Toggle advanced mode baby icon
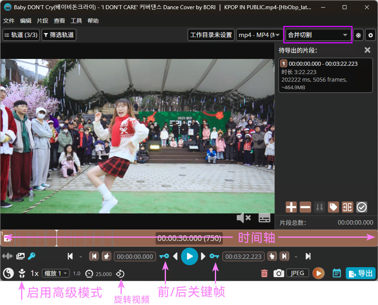 tap(22, 273)
